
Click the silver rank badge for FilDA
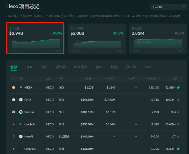13,100
